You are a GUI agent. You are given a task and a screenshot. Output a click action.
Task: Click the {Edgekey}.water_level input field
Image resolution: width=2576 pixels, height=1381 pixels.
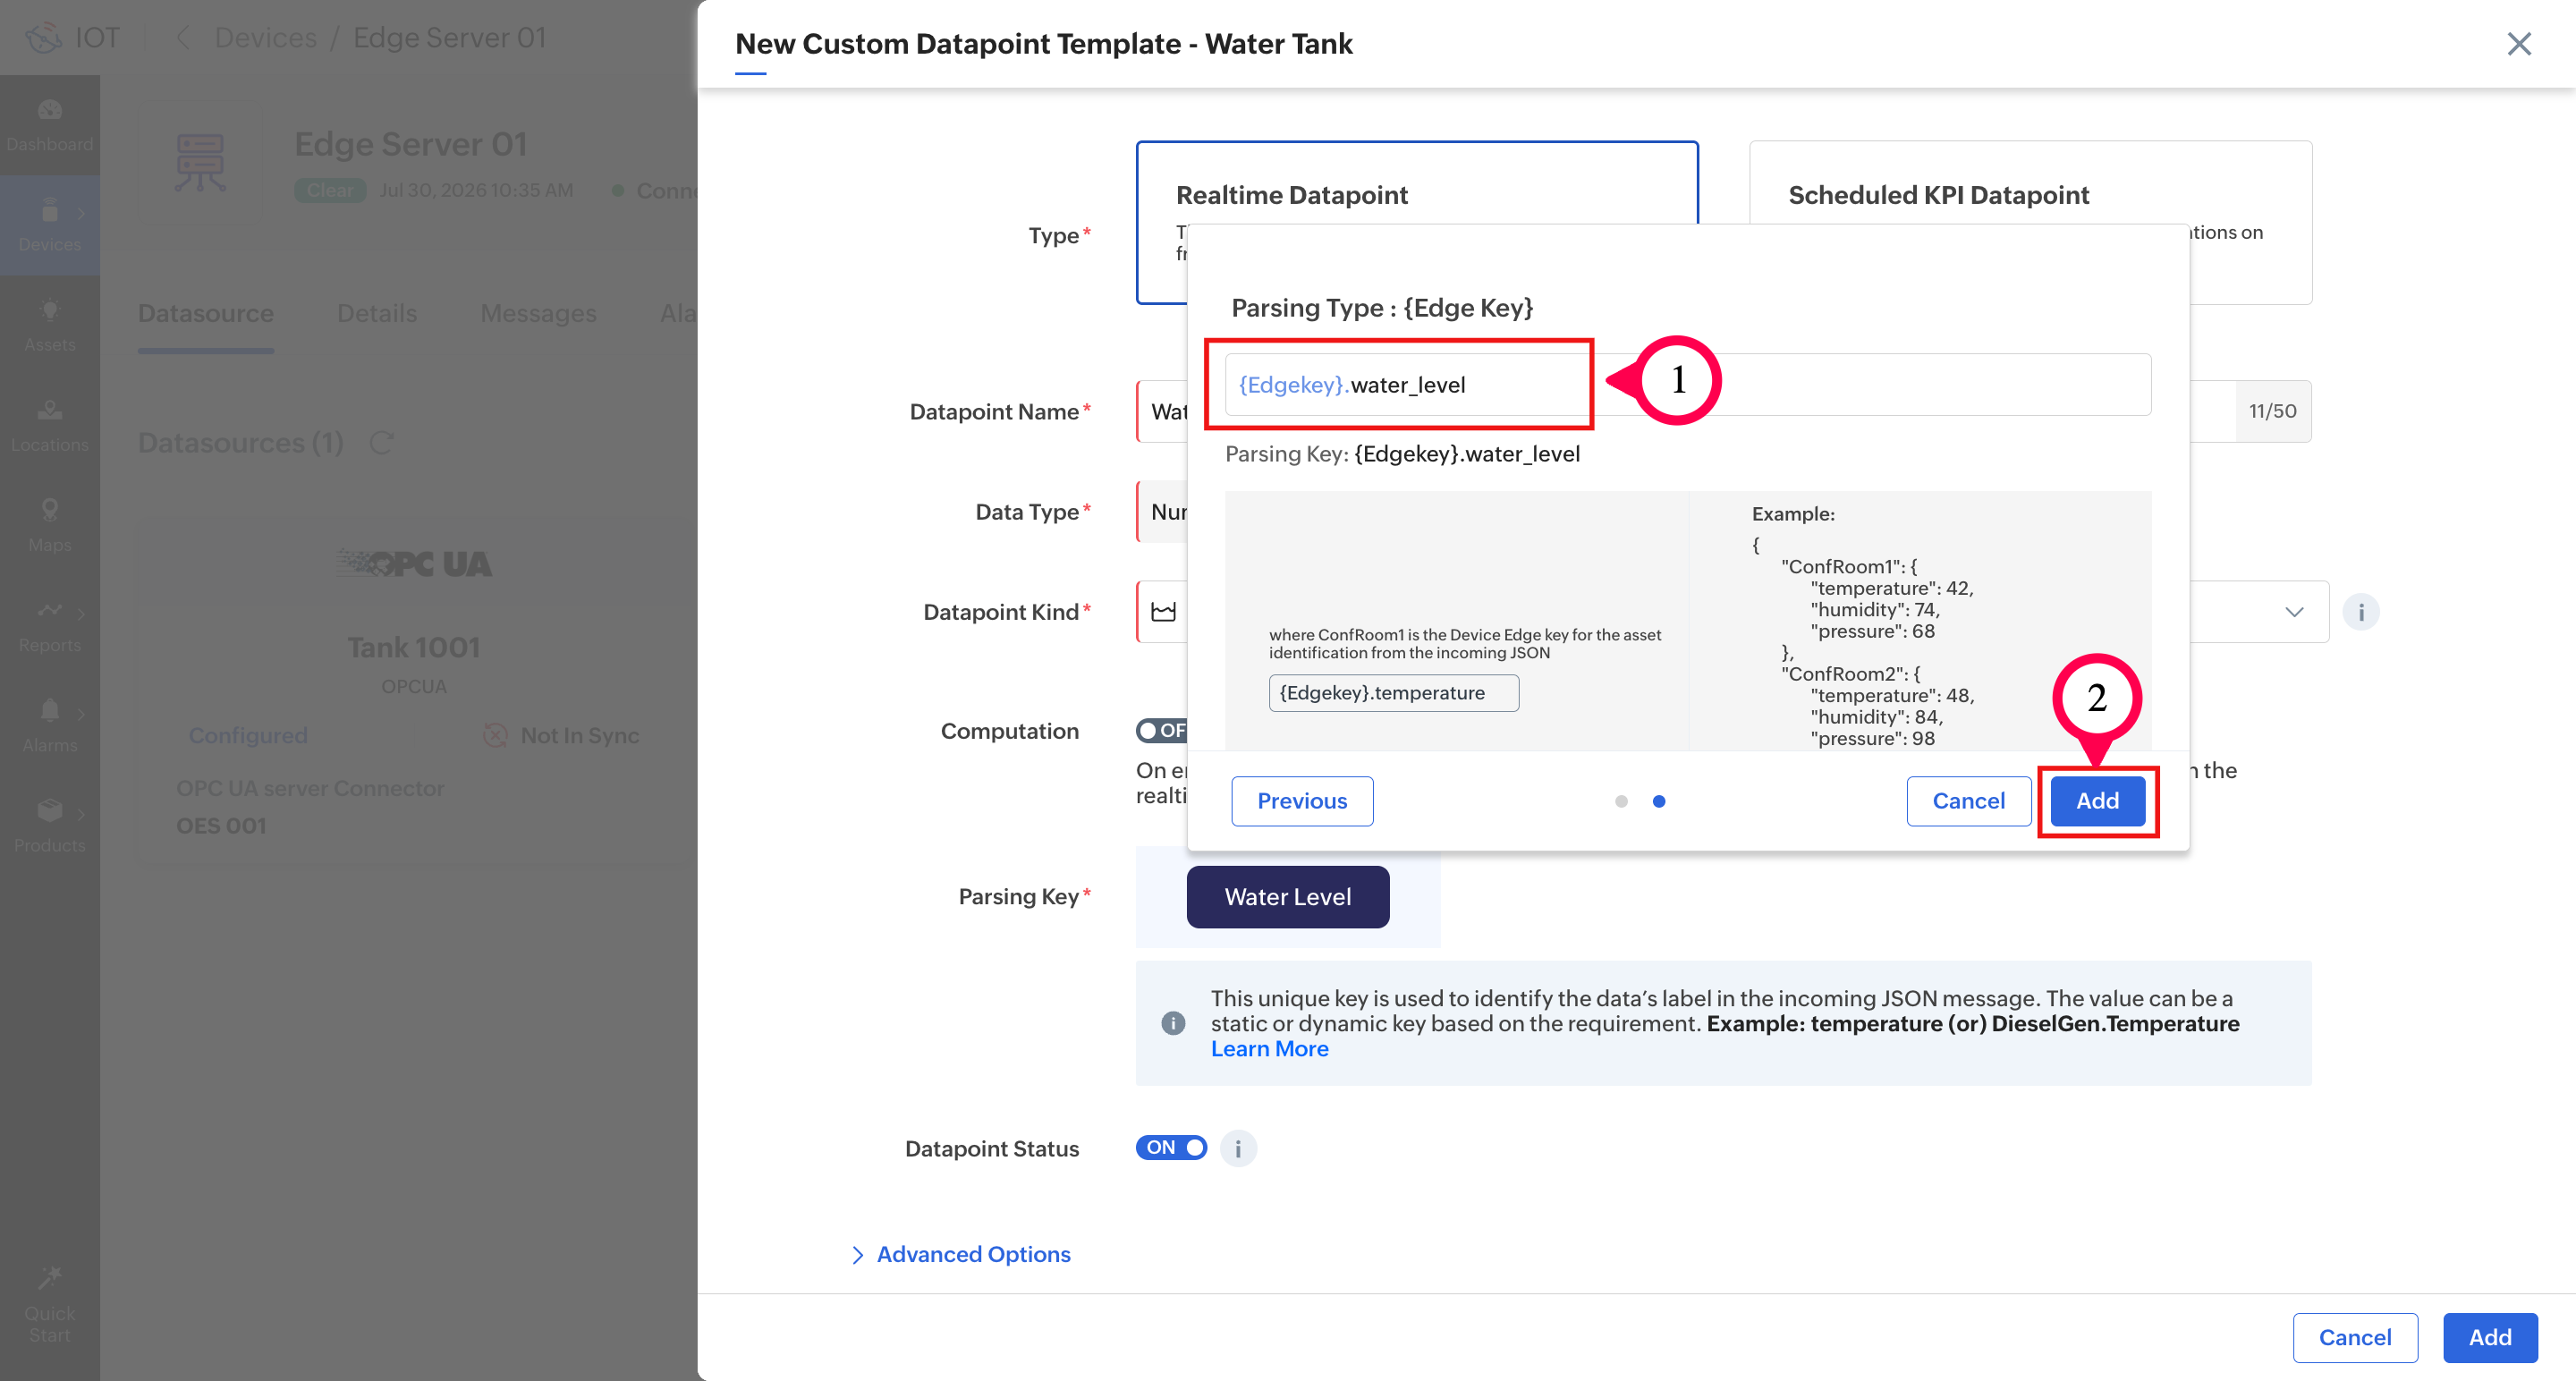click(x=1688, y=385)
